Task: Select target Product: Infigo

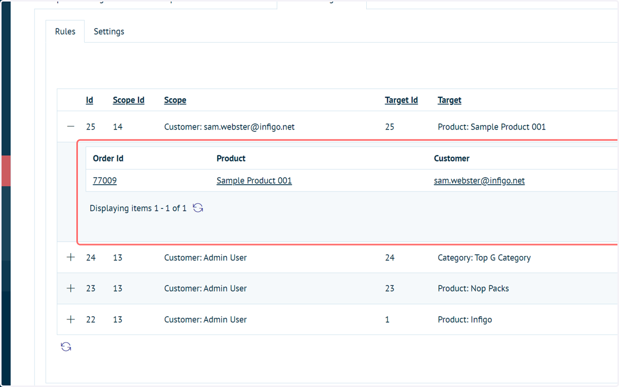Action: (x=465, y=319)
